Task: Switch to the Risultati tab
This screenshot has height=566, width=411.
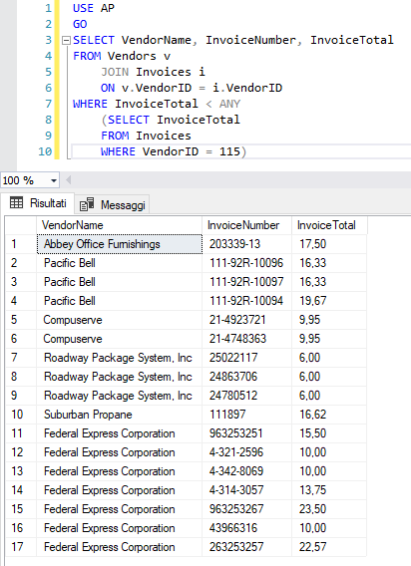Action: click(38, 203)
